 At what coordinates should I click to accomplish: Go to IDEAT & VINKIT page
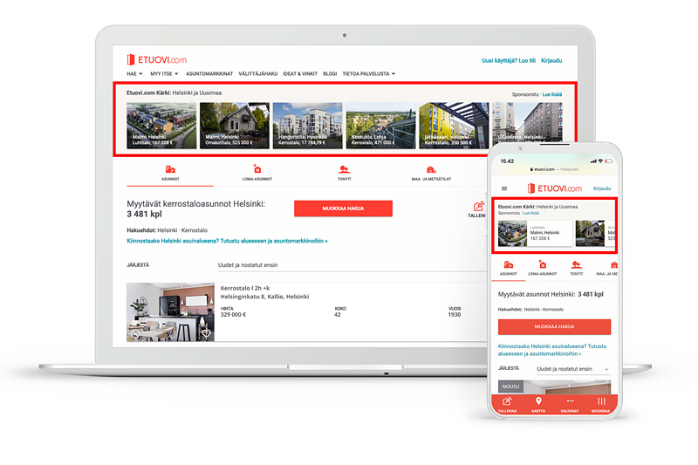click(x=300, y=74)
